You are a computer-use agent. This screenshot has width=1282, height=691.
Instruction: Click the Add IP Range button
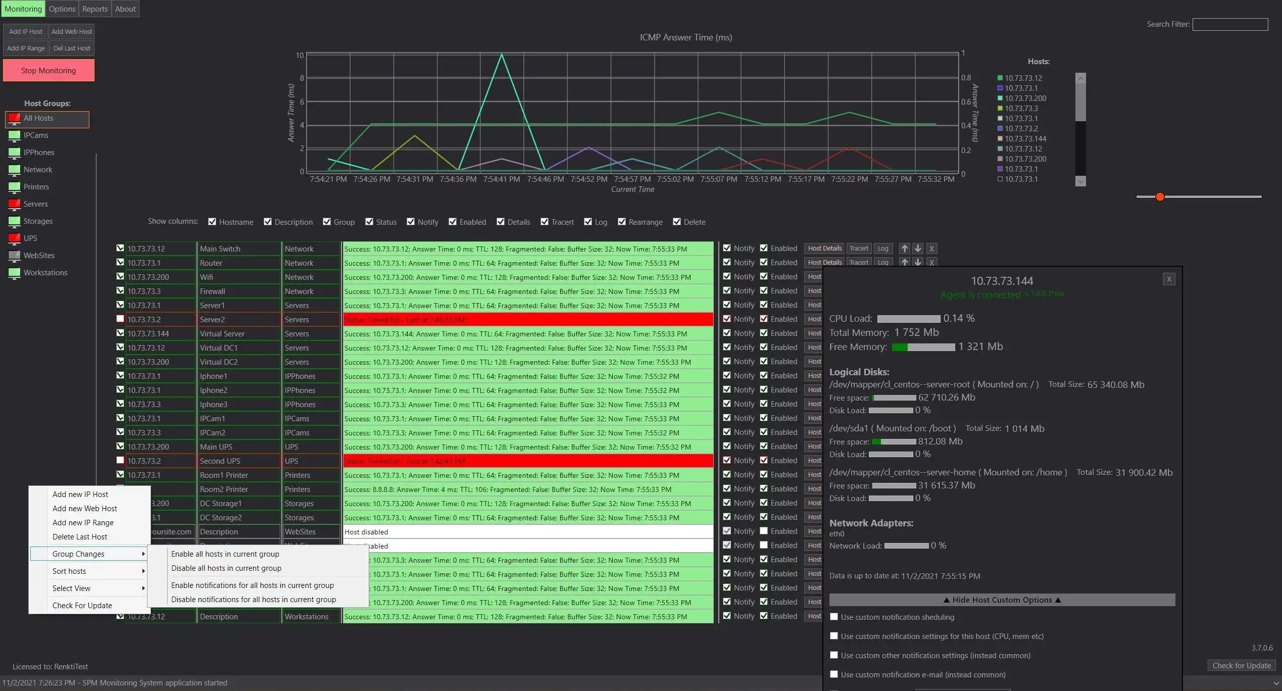coord(26,48)
